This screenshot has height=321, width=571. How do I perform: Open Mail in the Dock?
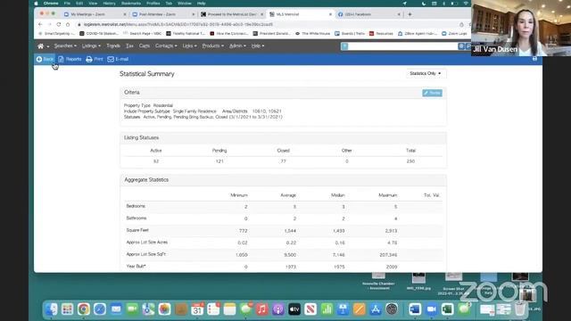(x=116, y=309)
